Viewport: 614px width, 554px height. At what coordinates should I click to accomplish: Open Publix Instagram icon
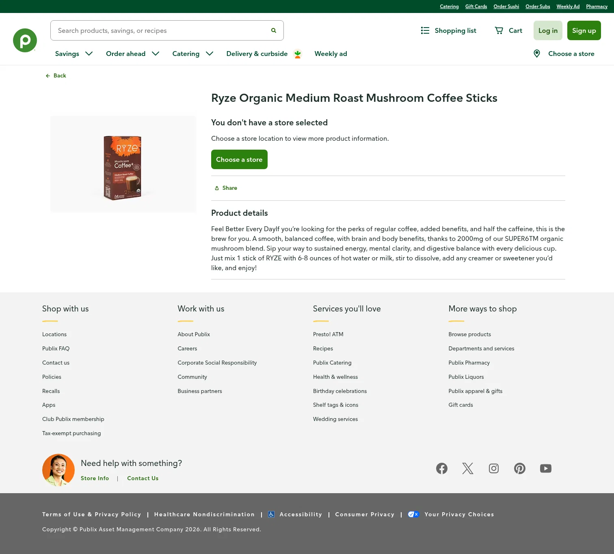coord(494,468)
